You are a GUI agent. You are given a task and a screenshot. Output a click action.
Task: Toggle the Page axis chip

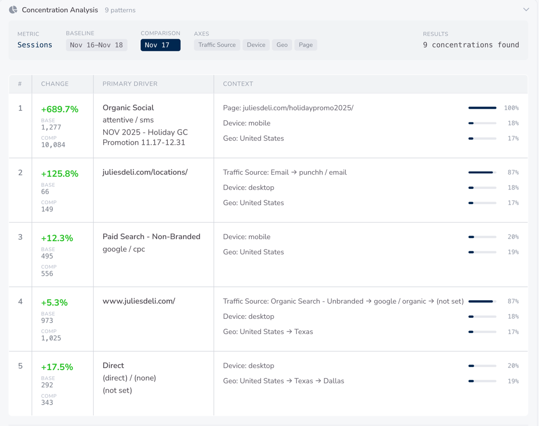coord(306,45)
